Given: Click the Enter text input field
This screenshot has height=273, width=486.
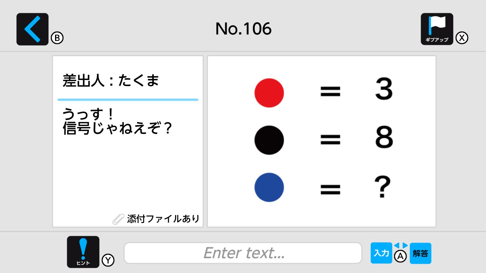Looking at the screenshot, I should [243, 253].
